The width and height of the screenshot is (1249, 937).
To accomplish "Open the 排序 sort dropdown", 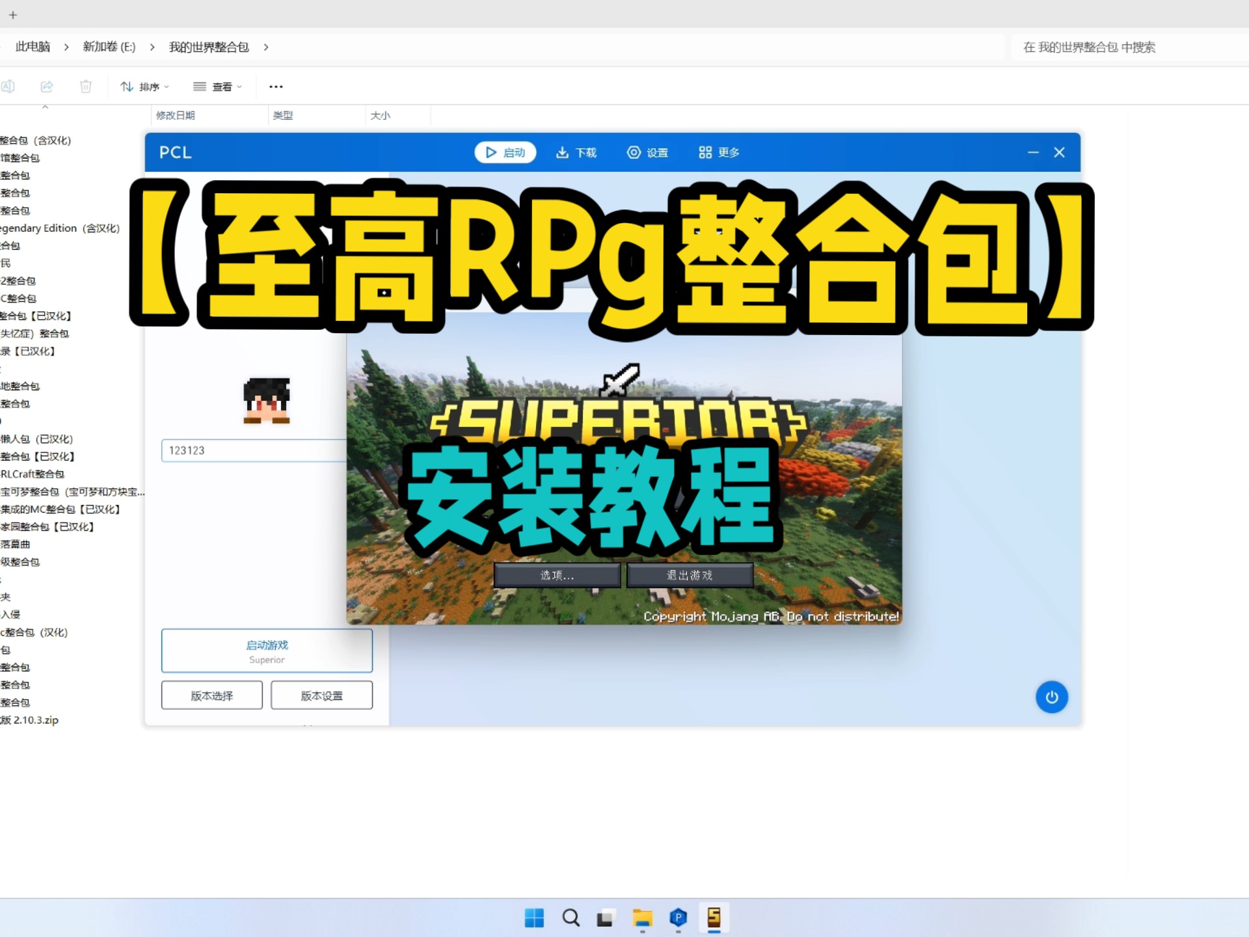I will (x=145, y=87).
